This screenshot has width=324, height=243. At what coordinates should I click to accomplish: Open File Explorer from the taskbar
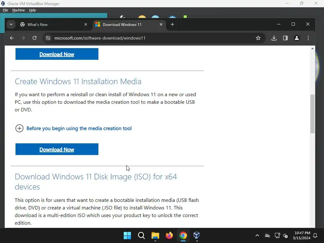[x=155, y=235]
